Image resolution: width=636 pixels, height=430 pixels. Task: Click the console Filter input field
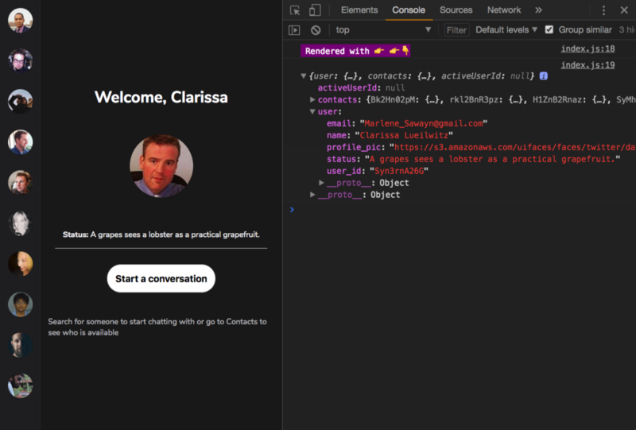pyautogui.click(x=456, y=30)
